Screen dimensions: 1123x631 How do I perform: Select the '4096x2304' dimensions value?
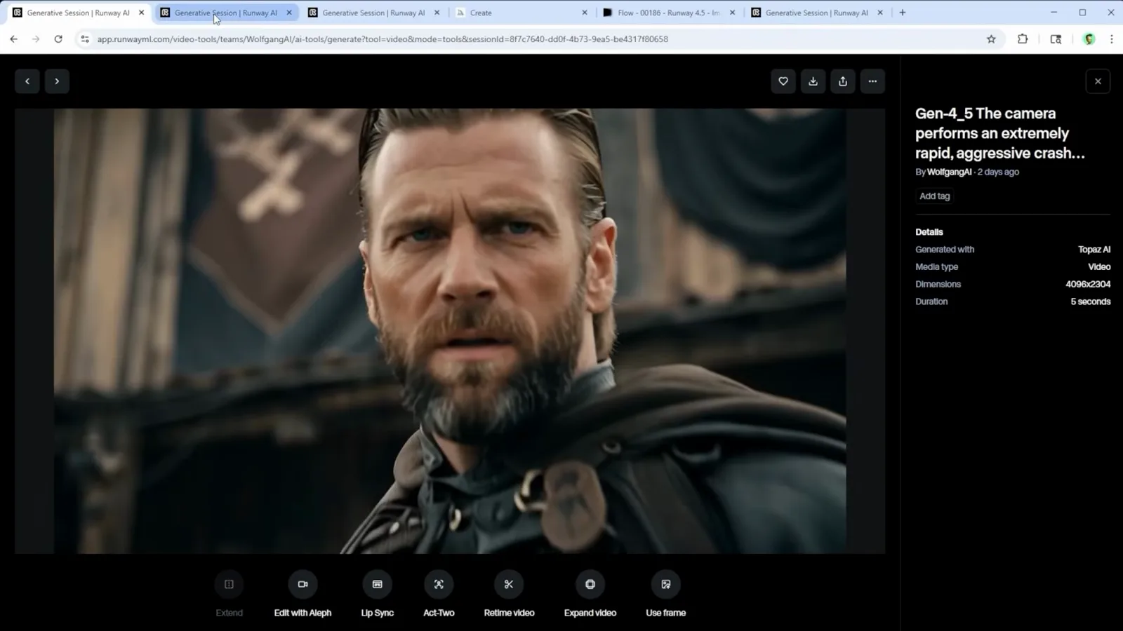pos(1088,284)
